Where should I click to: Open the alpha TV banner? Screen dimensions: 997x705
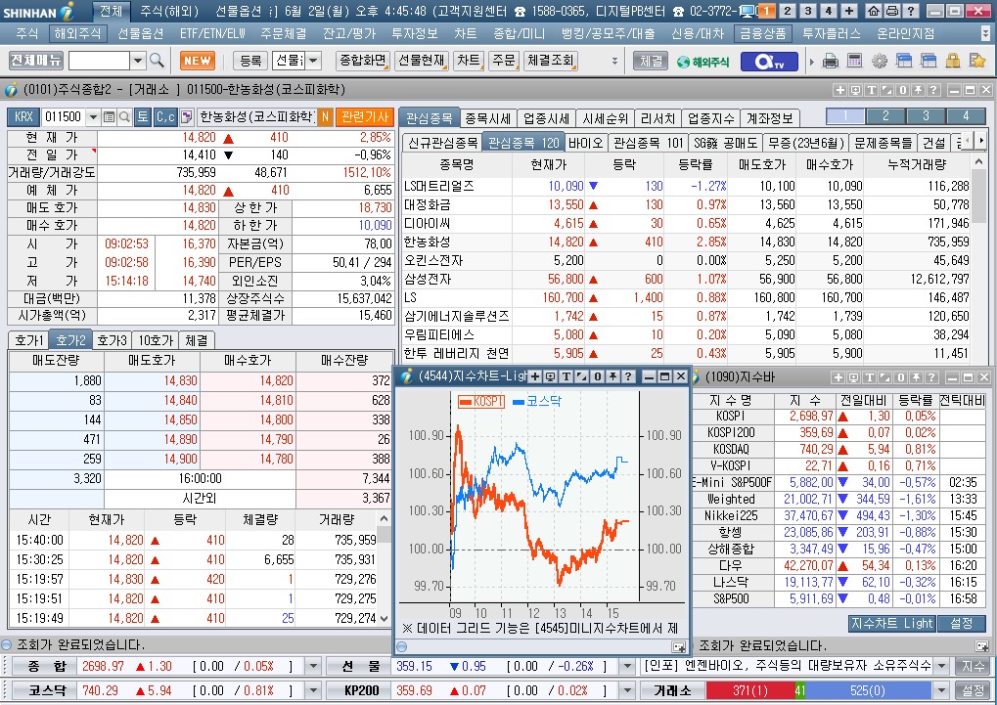click(x=768, y=61)
